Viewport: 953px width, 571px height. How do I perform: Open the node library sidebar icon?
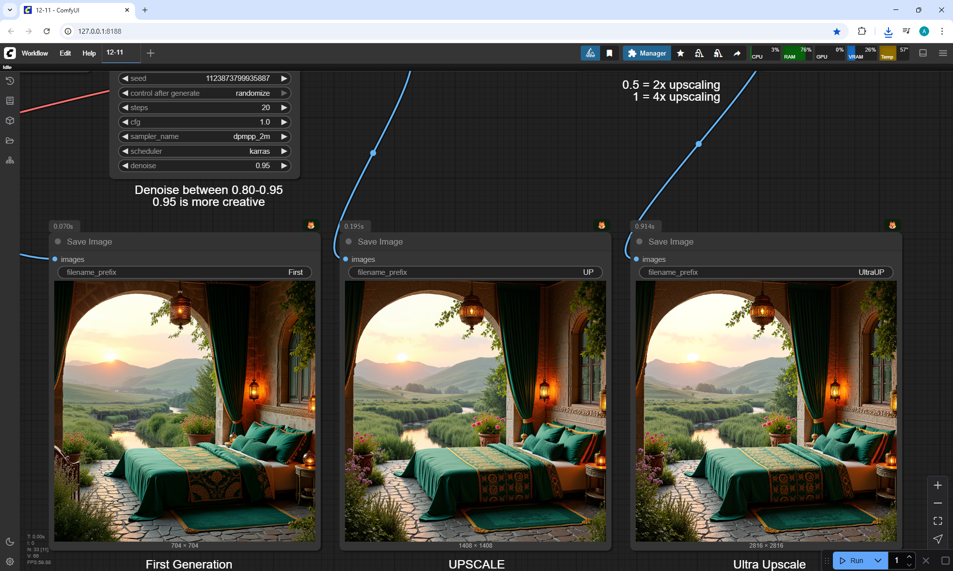pyautogui.click(x=9, y=101)
